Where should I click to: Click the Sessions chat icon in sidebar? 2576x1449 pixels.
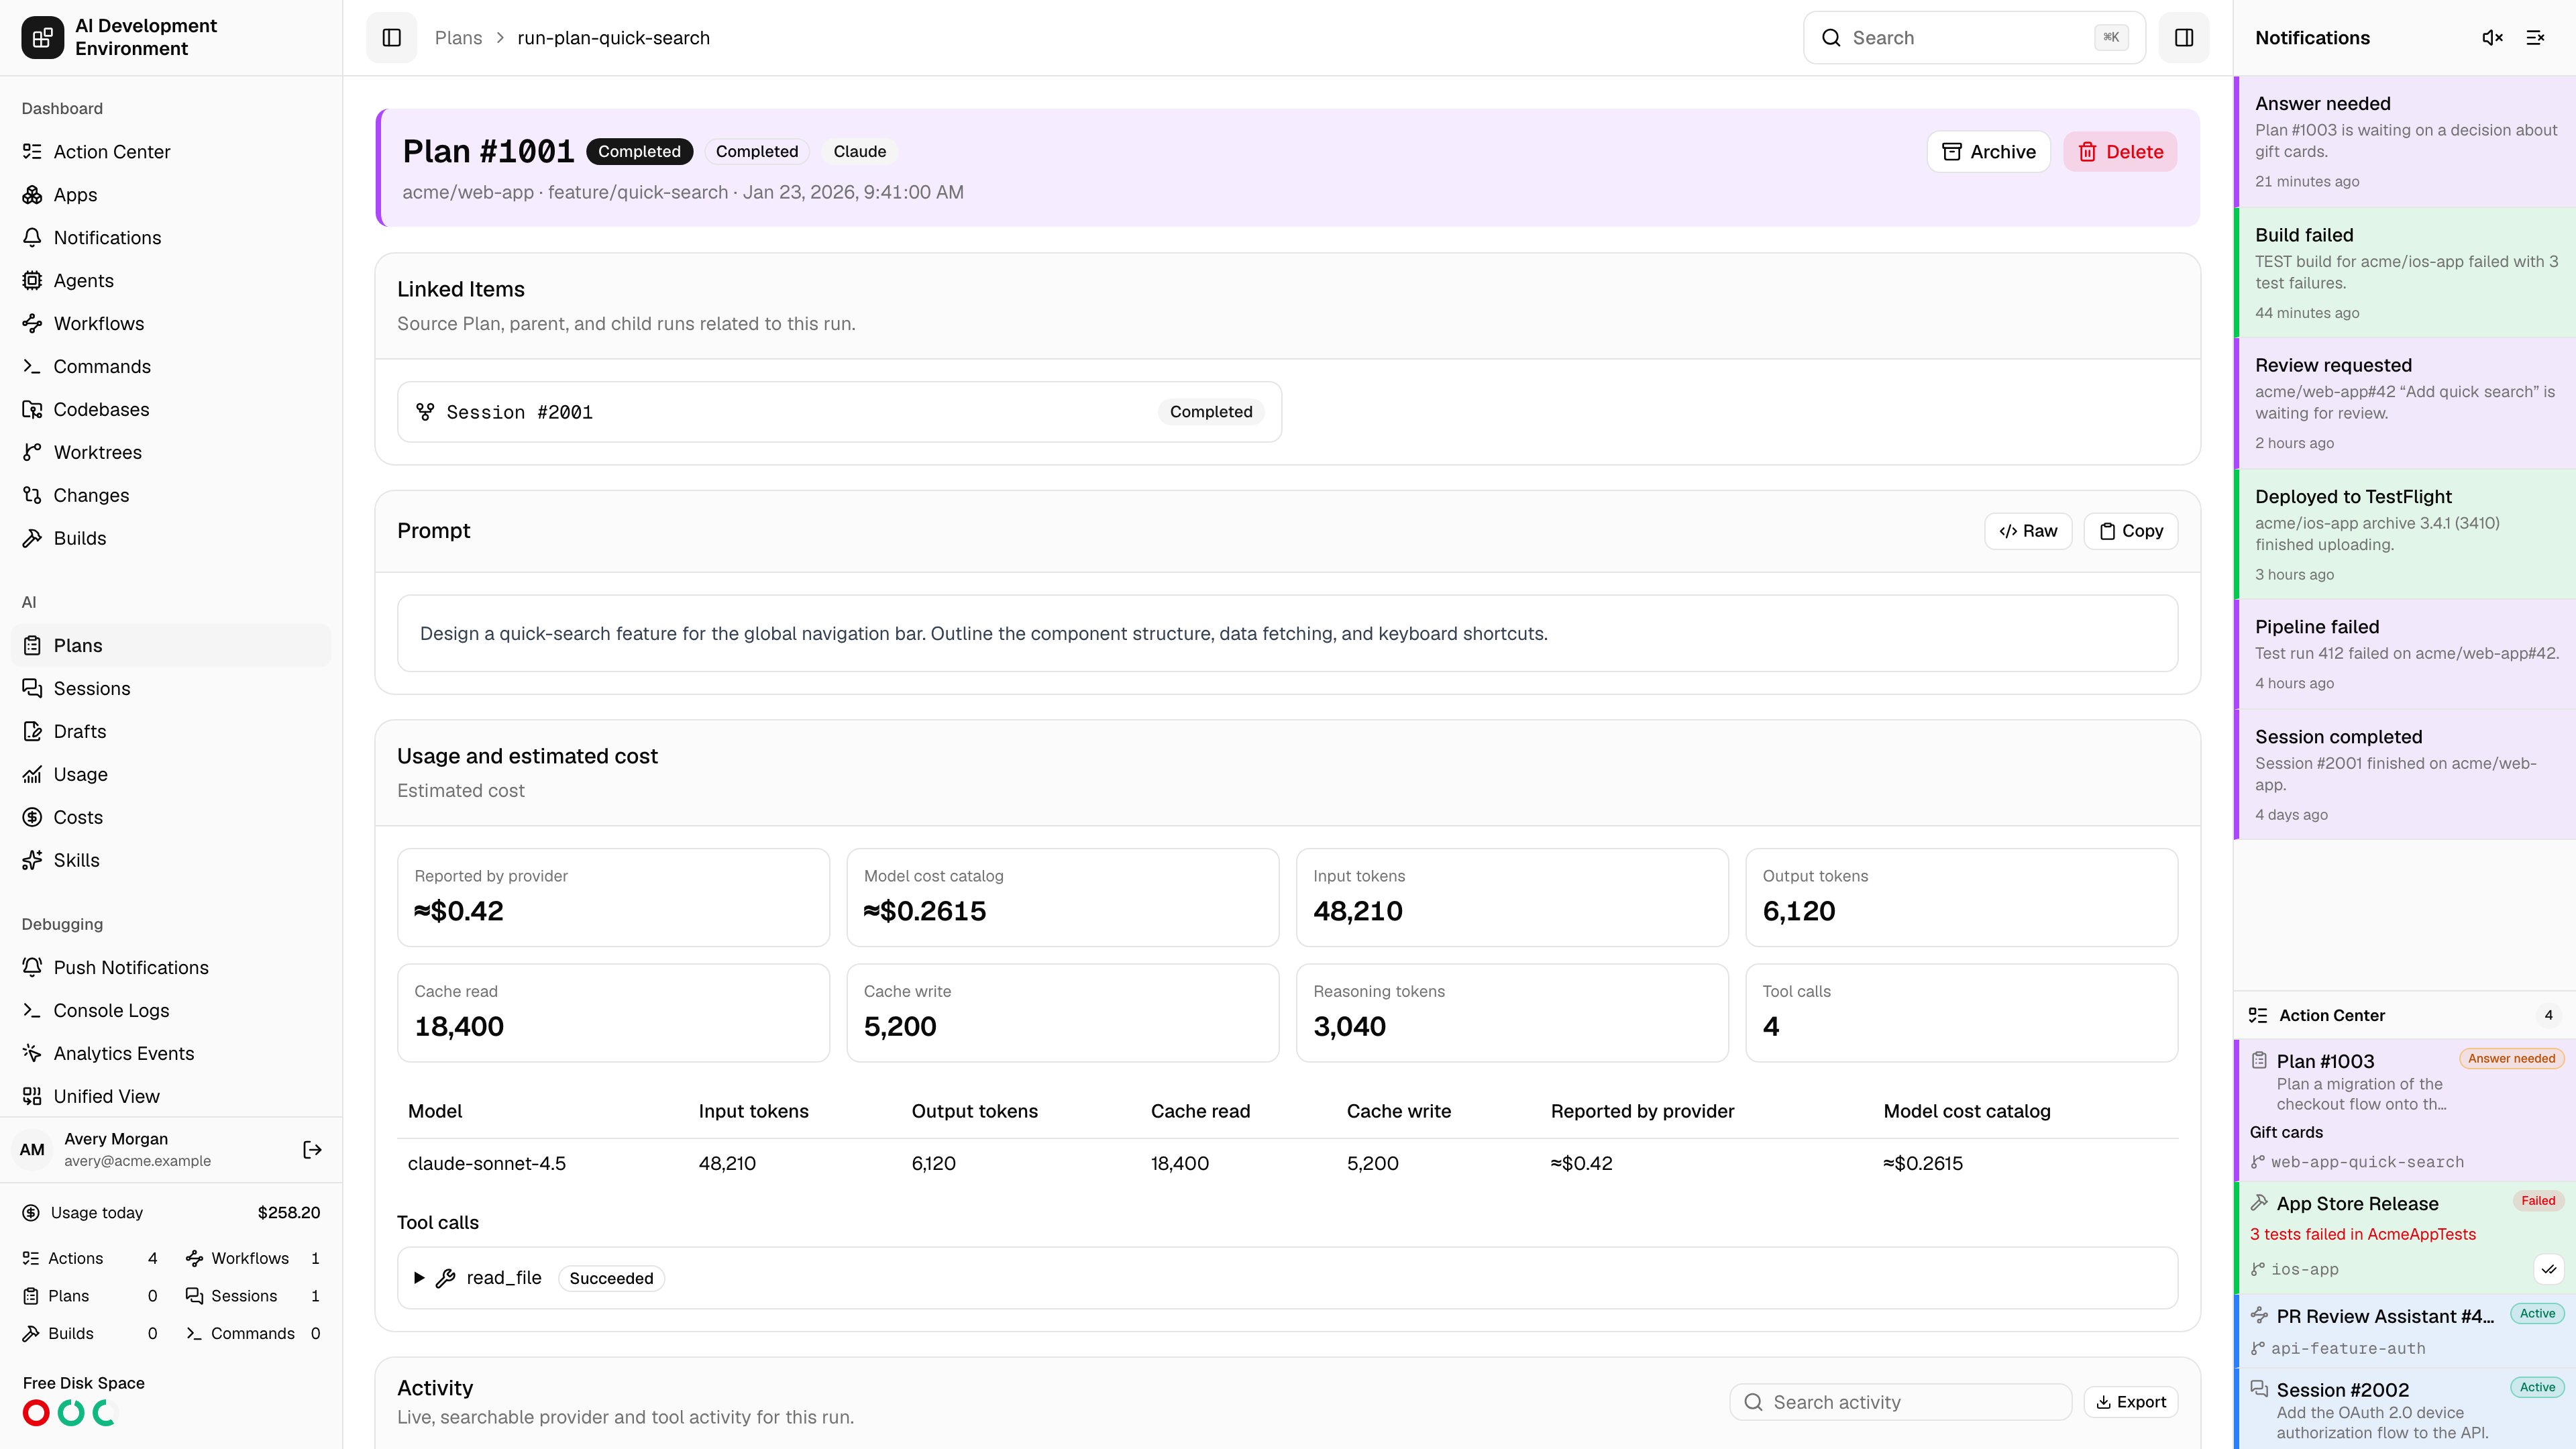tap(32, 689)
